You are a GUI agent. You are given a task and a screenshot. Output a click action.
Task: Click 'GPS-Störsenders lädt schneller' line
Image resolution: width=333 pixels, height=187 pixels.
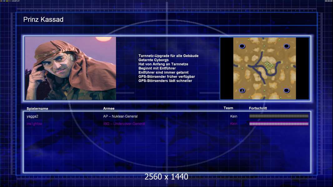click(x=165, y=81)
